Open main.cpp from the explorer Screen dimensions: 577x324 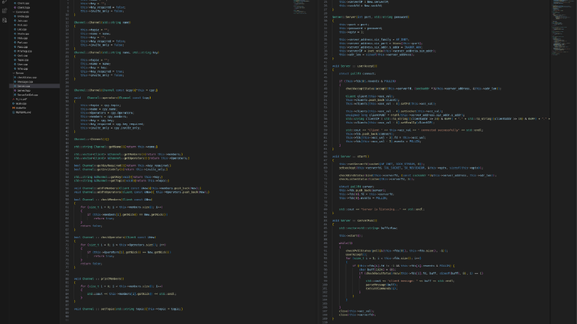(21, 104)
